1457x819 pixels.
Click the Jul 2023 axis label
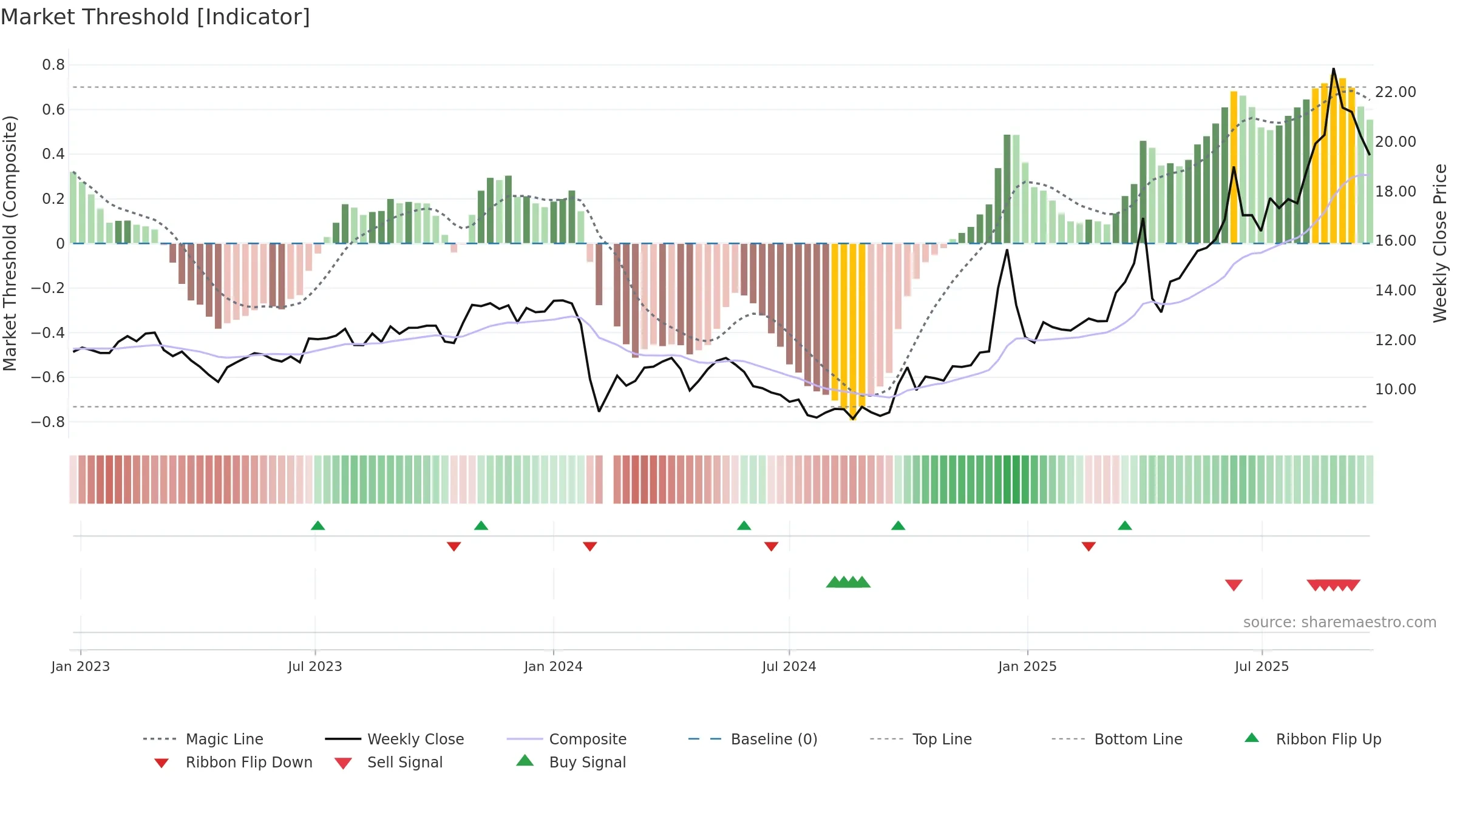[315, 667]
